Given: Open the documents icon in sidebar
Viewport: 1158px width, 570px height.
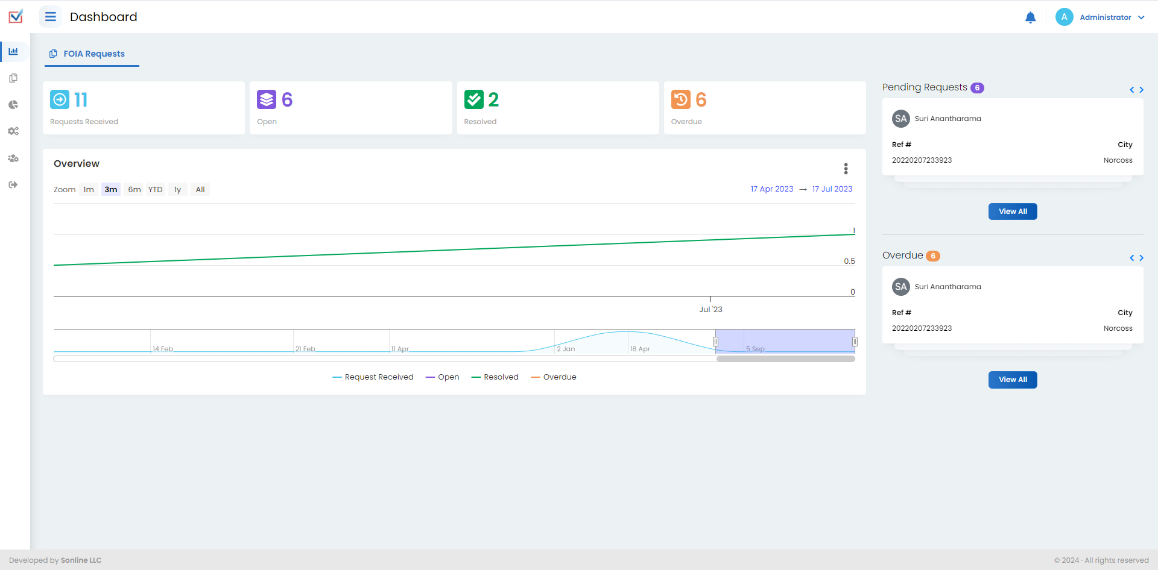Looking at the screenshot, I should click(13, 78).
